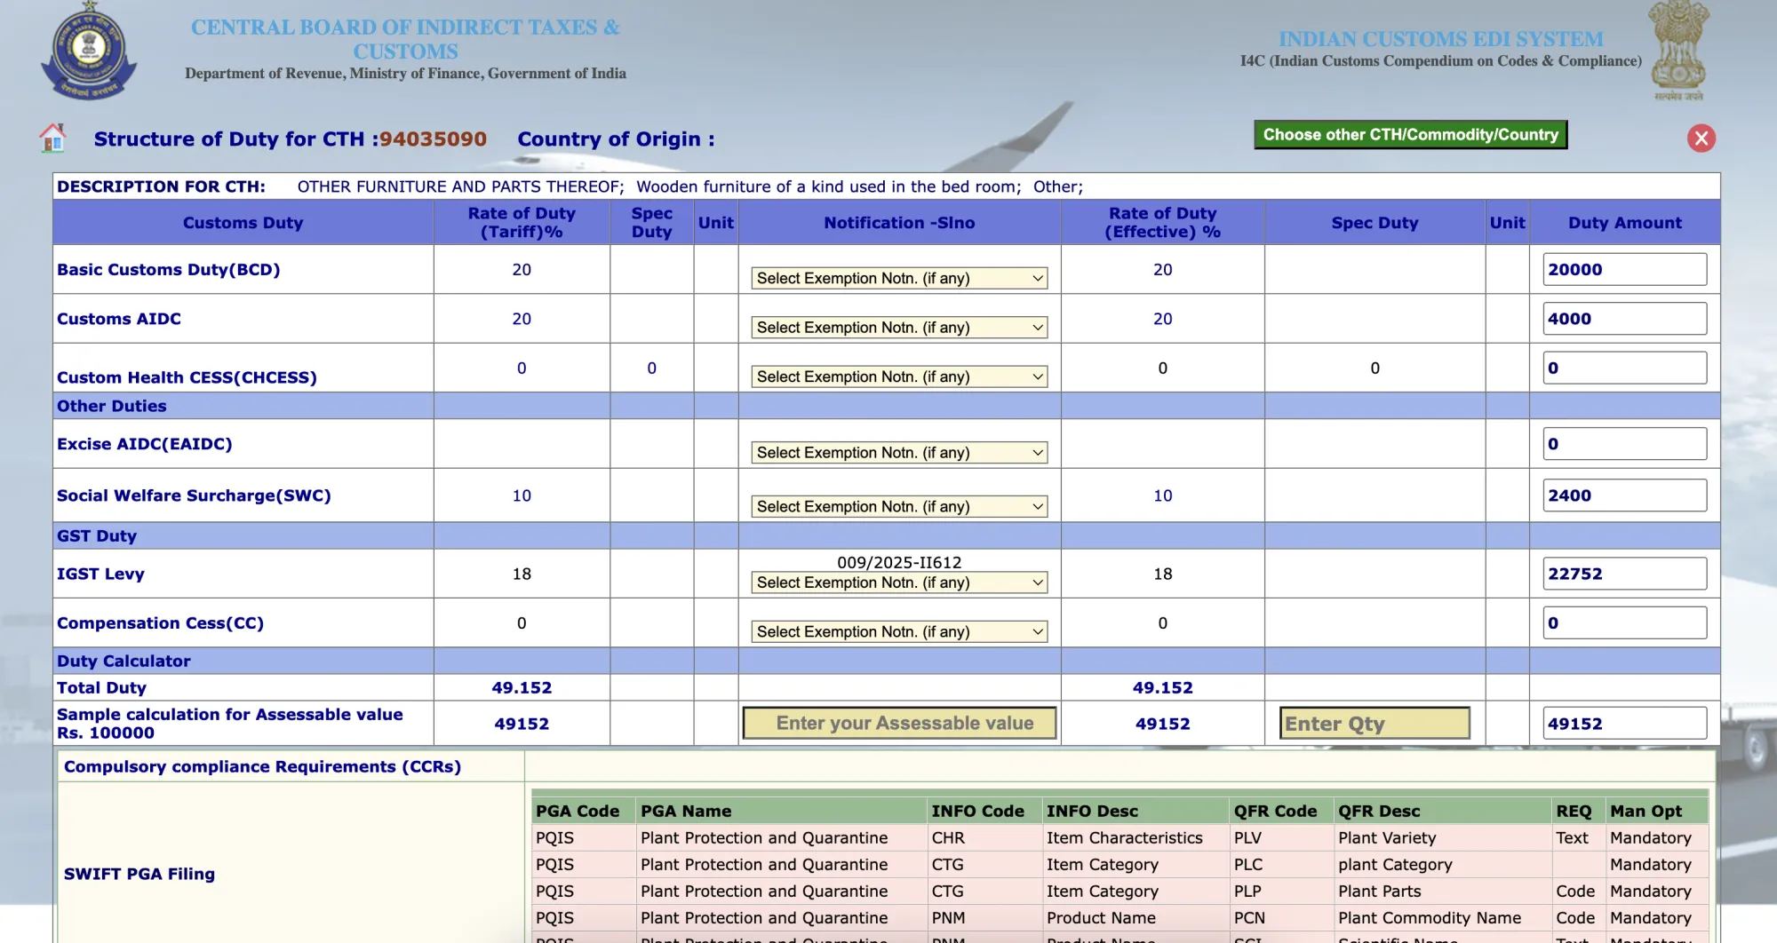Click the red close X icon

coord(1701,139)
